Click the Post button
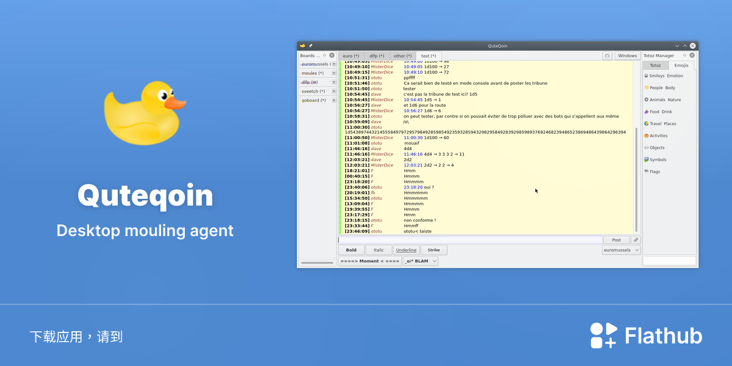The height and width of the screenshot is (366, 732). coord(616,240)
